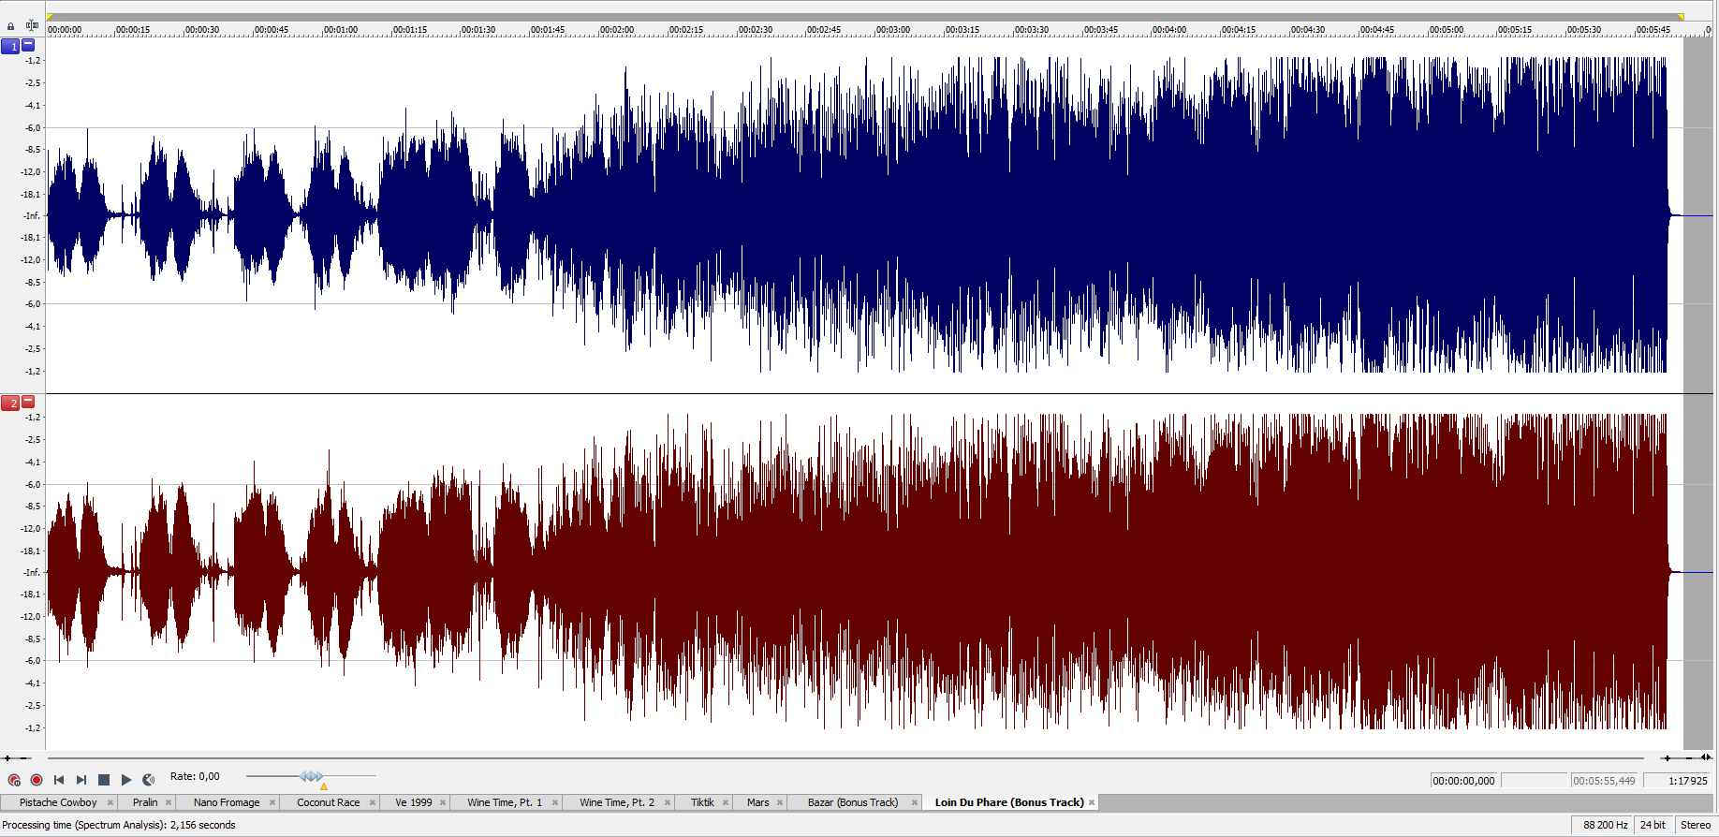The image size is (1719, 837).
Task: Stop playback with the Stop button
Action: click(104, 780)
